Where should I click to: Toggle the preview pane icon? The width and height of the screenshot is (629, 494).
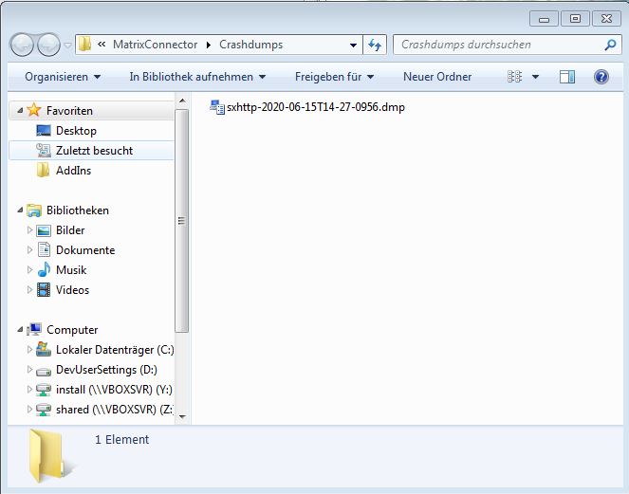tap(567, 77)
